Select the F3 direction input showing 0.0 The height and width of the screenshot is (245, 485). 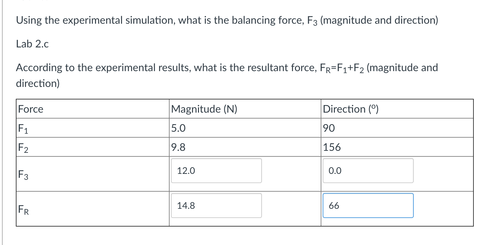coord(368,171)
